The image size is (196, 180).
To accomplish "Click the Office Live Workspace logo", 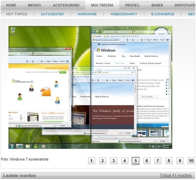I will [23, 81].
